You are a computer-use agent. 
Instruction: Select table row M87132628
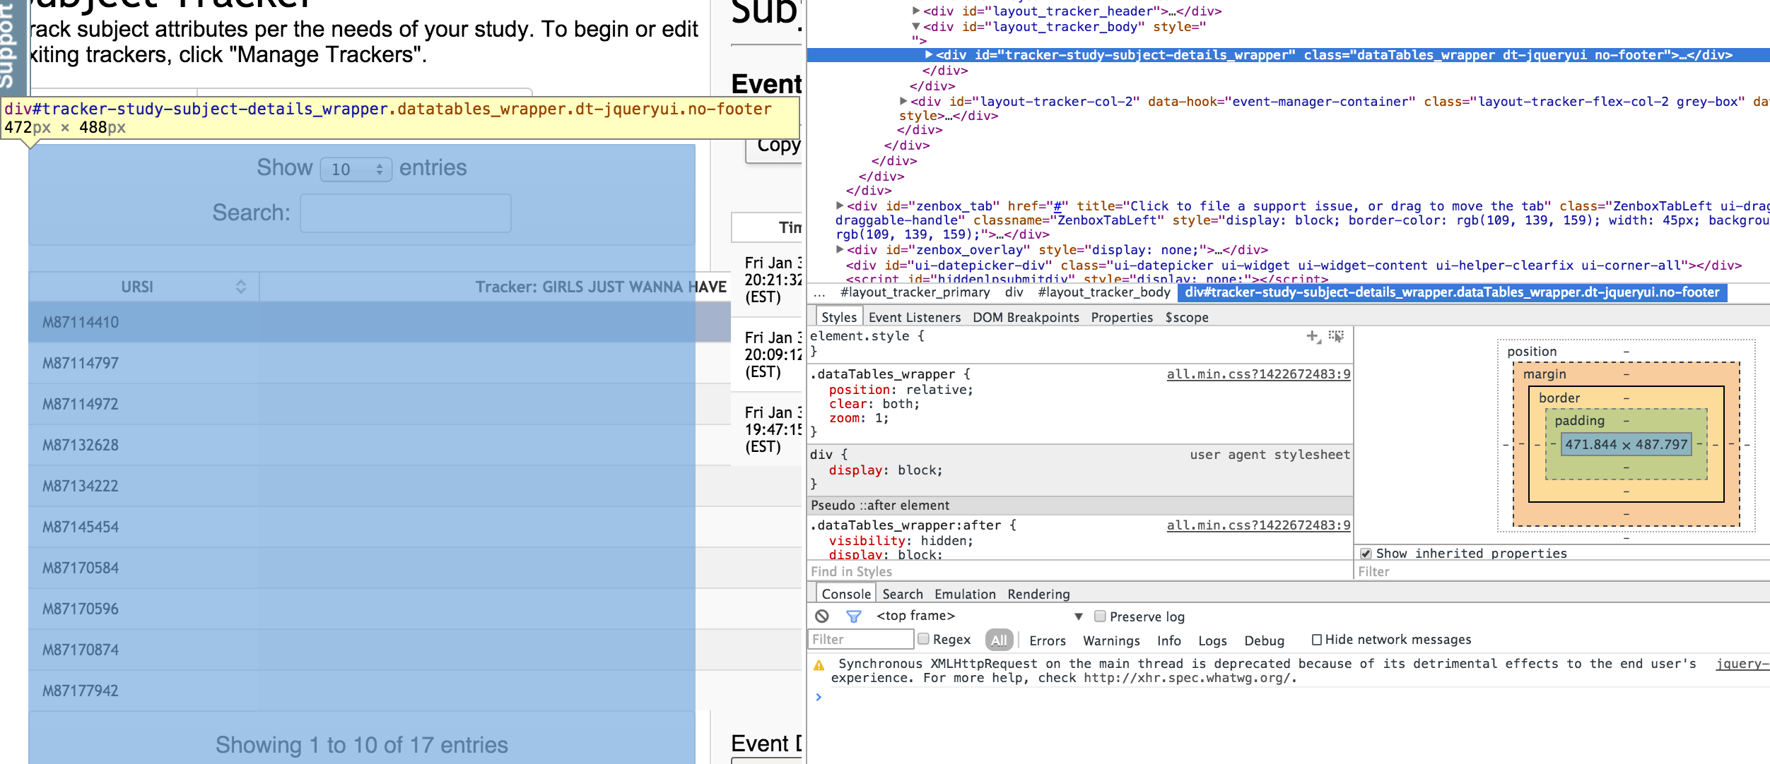point(380,446)
